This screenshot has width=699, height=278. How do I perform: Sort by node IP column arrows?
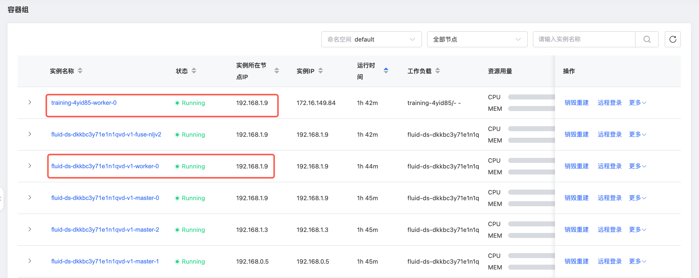pyautogui.click(x=276, y=71)
